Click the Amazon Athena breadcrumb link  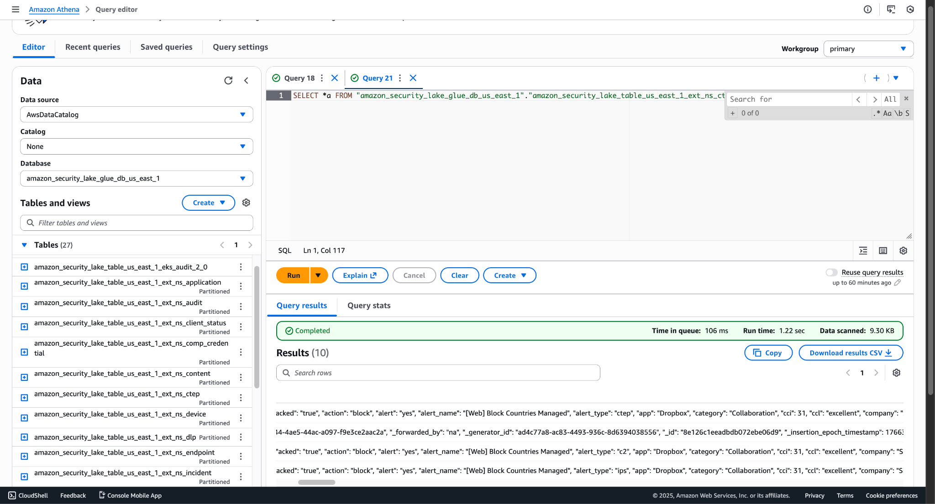click(54, 9)
